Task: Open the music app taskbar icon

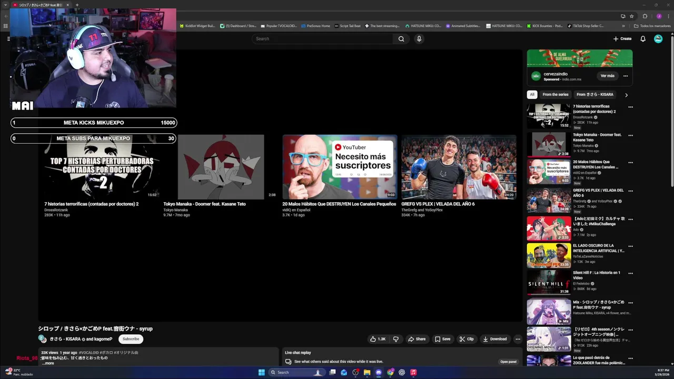Action: click(413, 372)
